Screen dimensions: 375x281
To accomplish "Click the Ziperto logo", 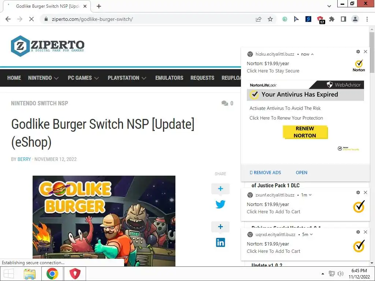I will coord(48,46).
